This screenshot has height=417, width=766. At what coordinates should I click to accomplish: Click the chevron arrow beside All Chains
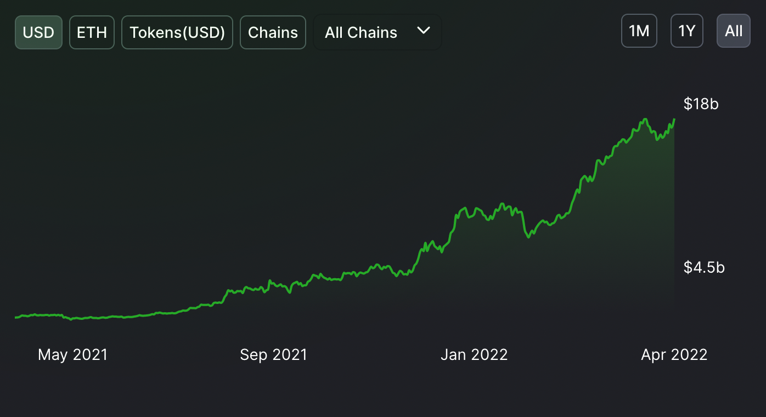tap(423, 31)
